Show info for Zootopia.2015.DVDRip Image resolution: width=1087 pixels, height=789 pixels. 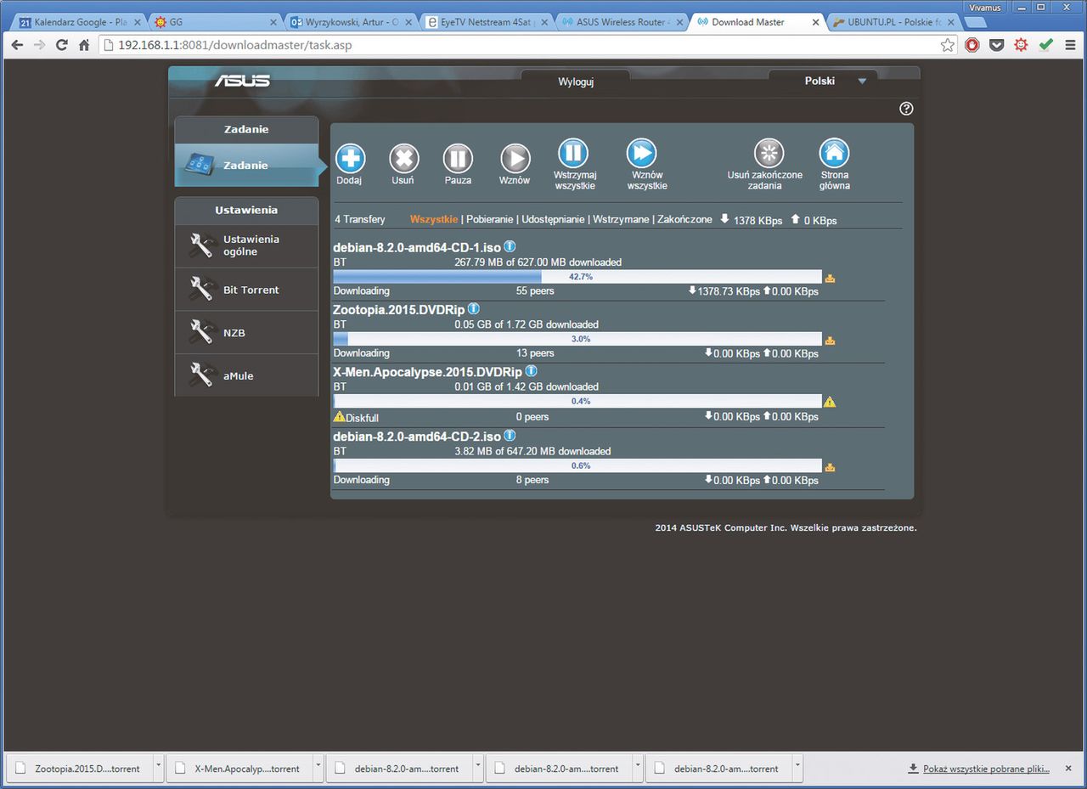[474, 309]
